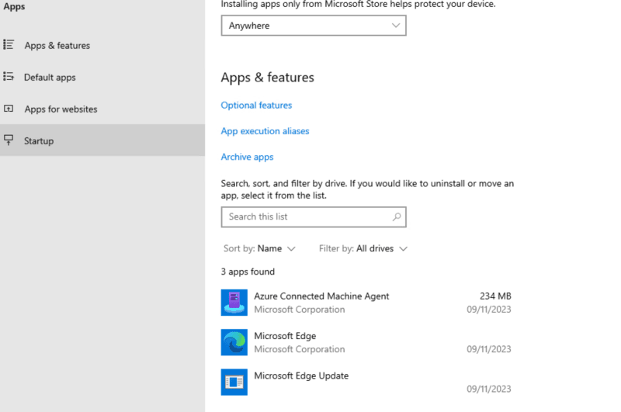Click the Apps for websites sidebar icon

coord(9,109)
